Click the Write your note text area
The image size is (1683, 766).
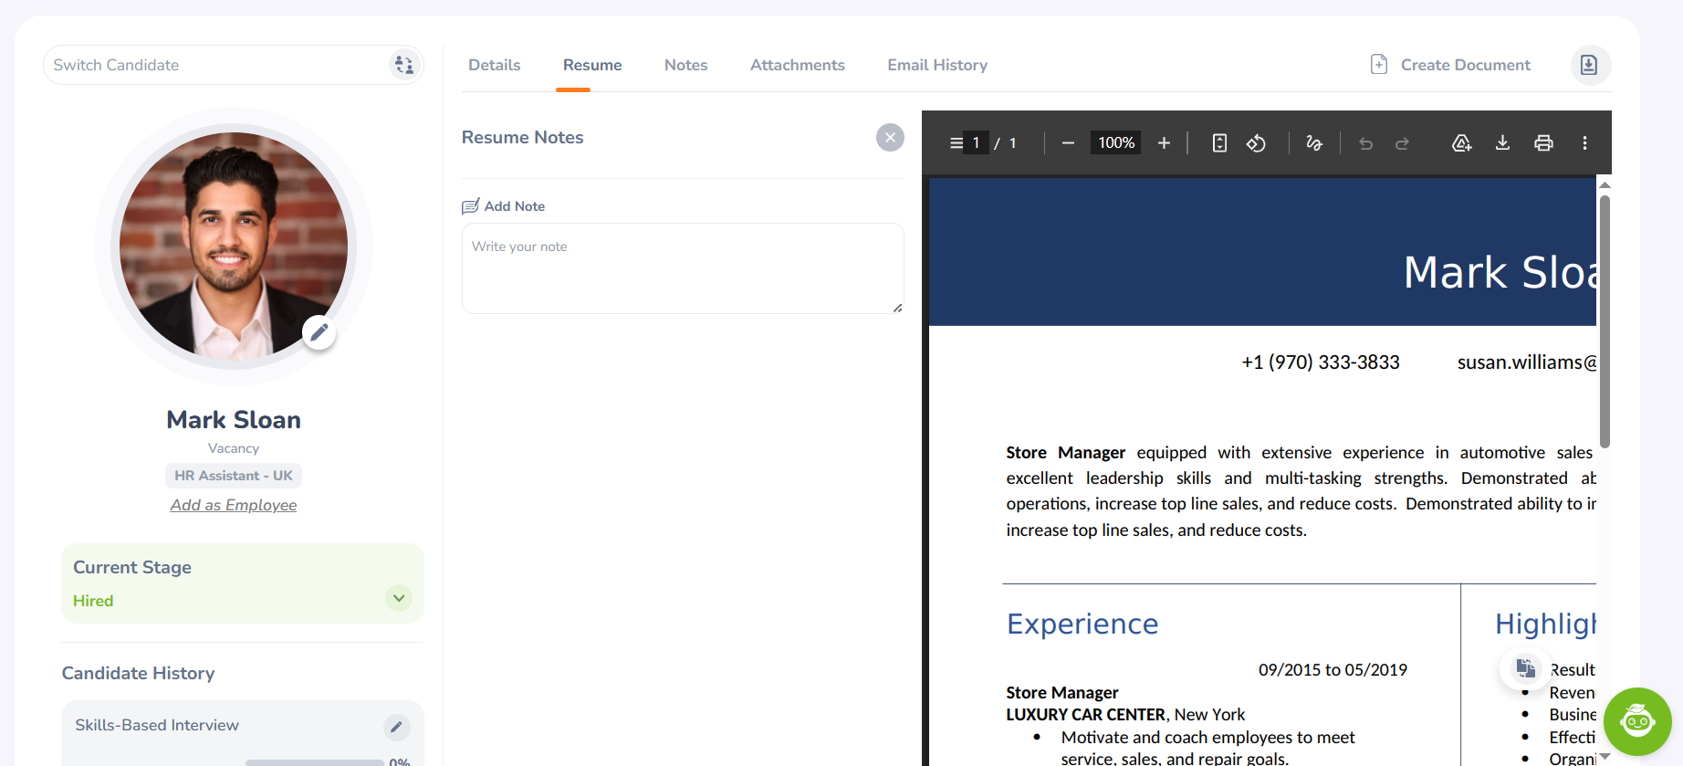tap(683, 268)
